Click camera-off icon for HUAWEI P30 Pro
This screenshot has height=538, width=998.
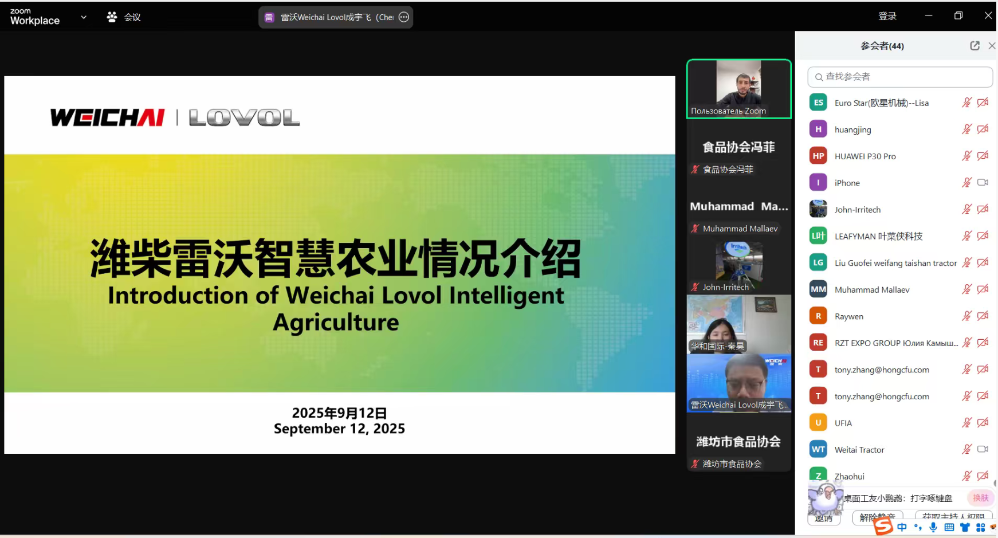[x=983, y=156]
